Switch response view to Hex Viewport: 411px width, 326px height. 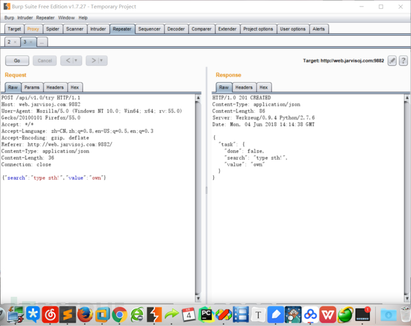264,88
